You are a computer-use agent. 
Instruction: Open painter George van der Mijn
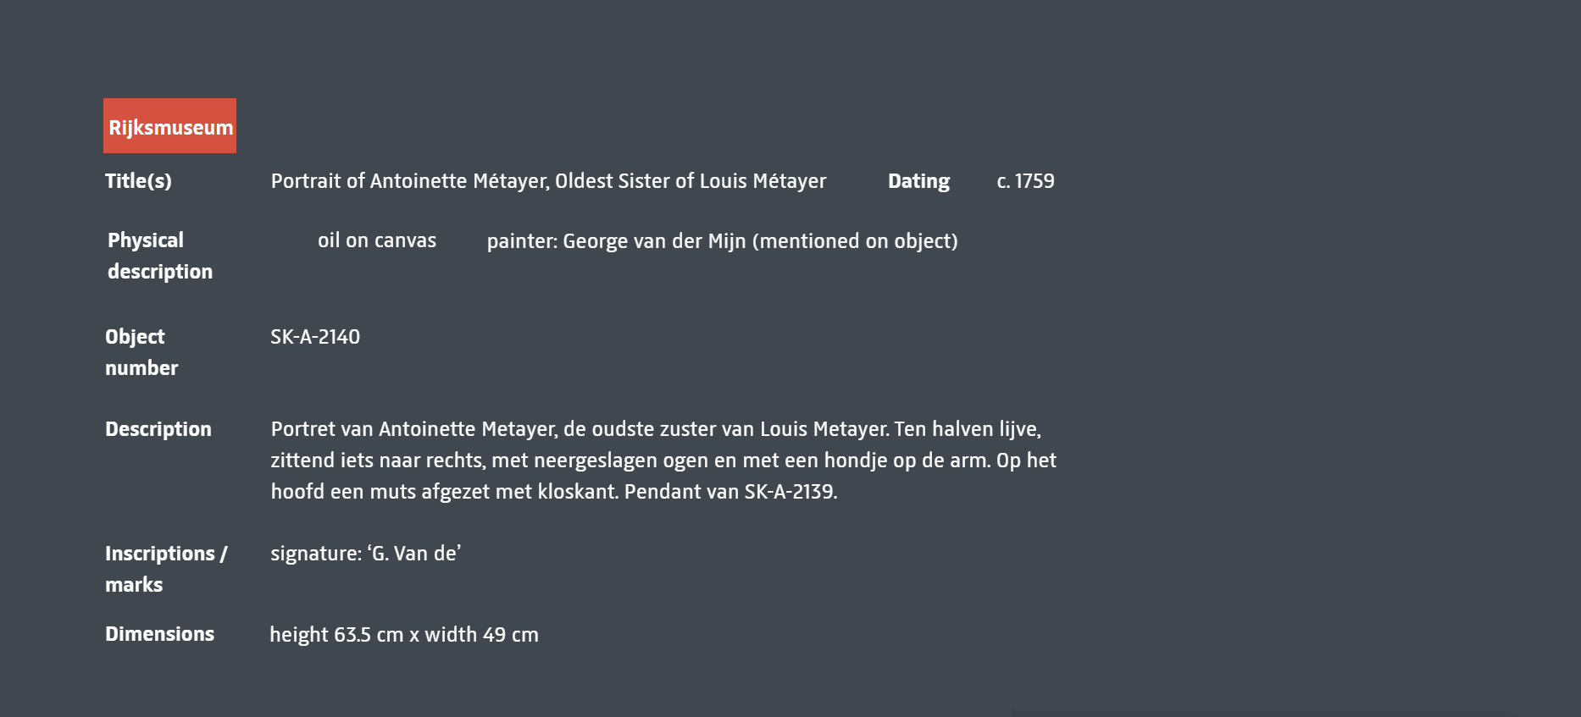(x=654, y=241)
